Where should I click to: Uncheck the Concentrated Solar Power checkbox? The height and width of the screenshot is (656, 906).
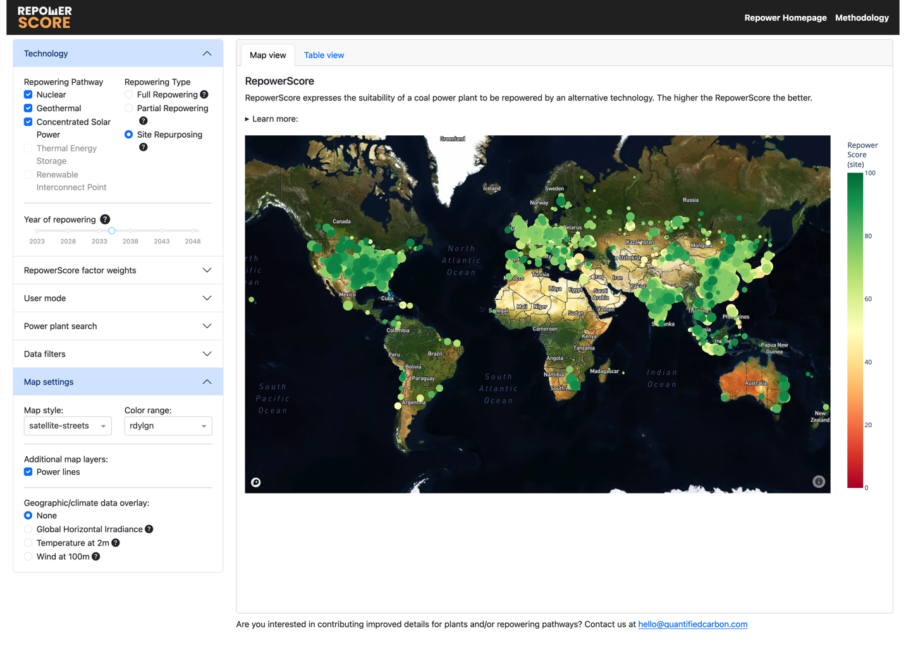tap(28, 122)
